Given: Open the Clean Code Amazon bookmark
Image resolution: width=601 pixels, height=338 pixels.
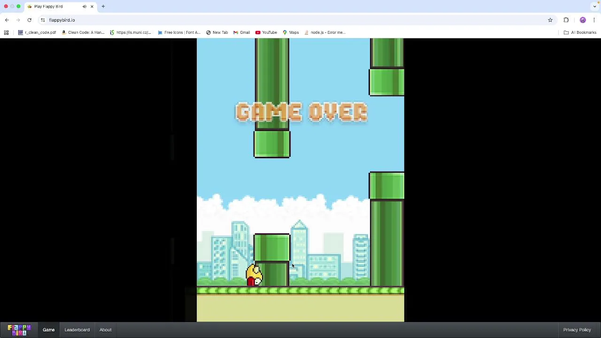Looking at the screenshot, I should pos(83,32).
